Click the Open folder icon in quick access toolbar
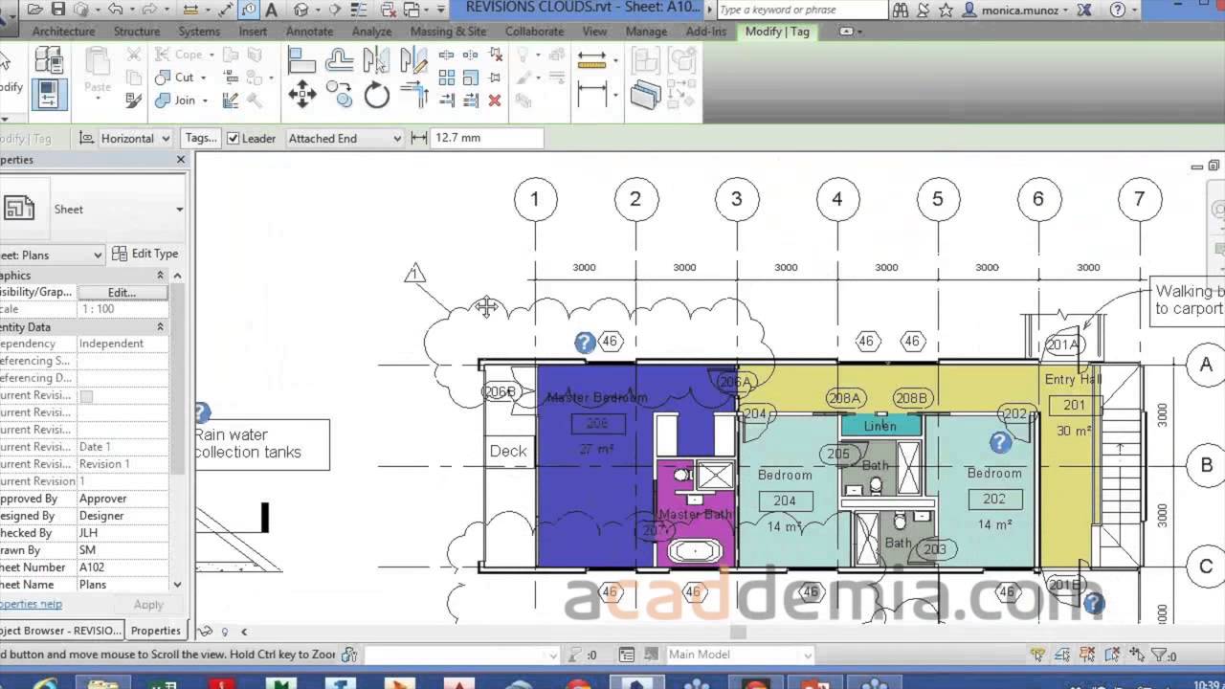 [x=35, y=10]
